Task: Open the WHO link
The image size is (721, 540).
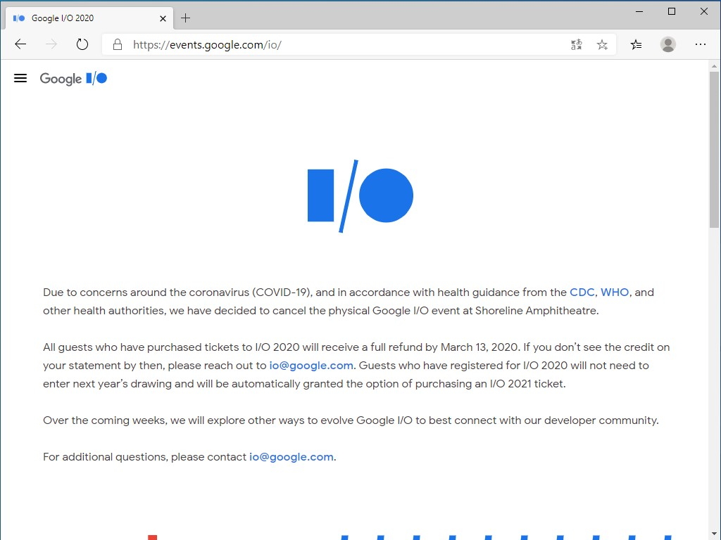Action: click(614, 292)
